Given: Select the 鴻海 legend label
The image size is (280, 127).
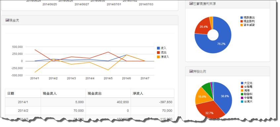Looking at the screenshot, I should 247,91.
